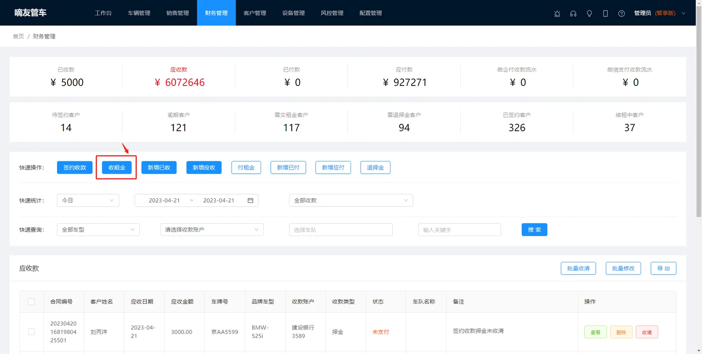Export the table with 导出 button
The width and height of the screenshot is (702, 354).
[663, 268]
